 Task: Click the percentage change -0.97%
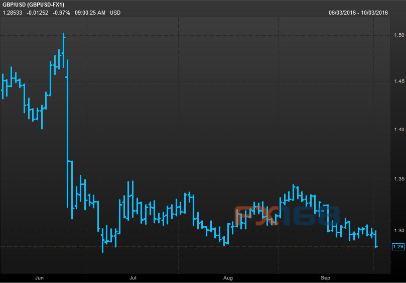click(61, 13)
